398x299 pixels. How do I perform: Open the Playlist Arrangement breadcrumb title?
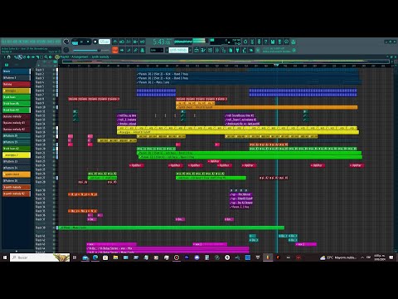(x=85, y=56)
